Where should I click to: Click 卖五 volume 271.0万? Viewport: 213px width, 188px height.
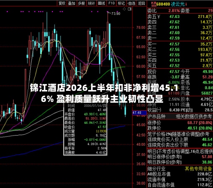click(205, 17)
